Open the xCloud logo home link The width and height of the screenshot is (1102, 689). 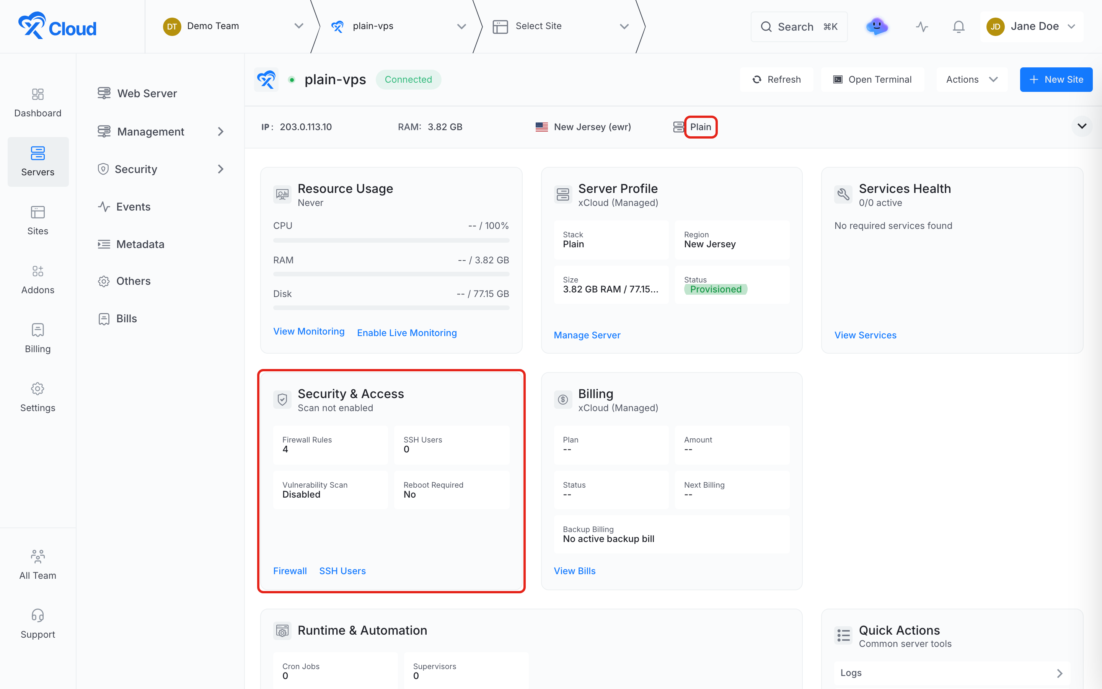pos(57,26)
